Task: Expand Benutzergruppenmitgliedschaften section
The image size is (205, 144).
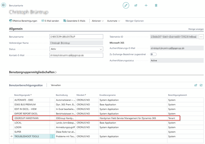Action: point(33,72)
